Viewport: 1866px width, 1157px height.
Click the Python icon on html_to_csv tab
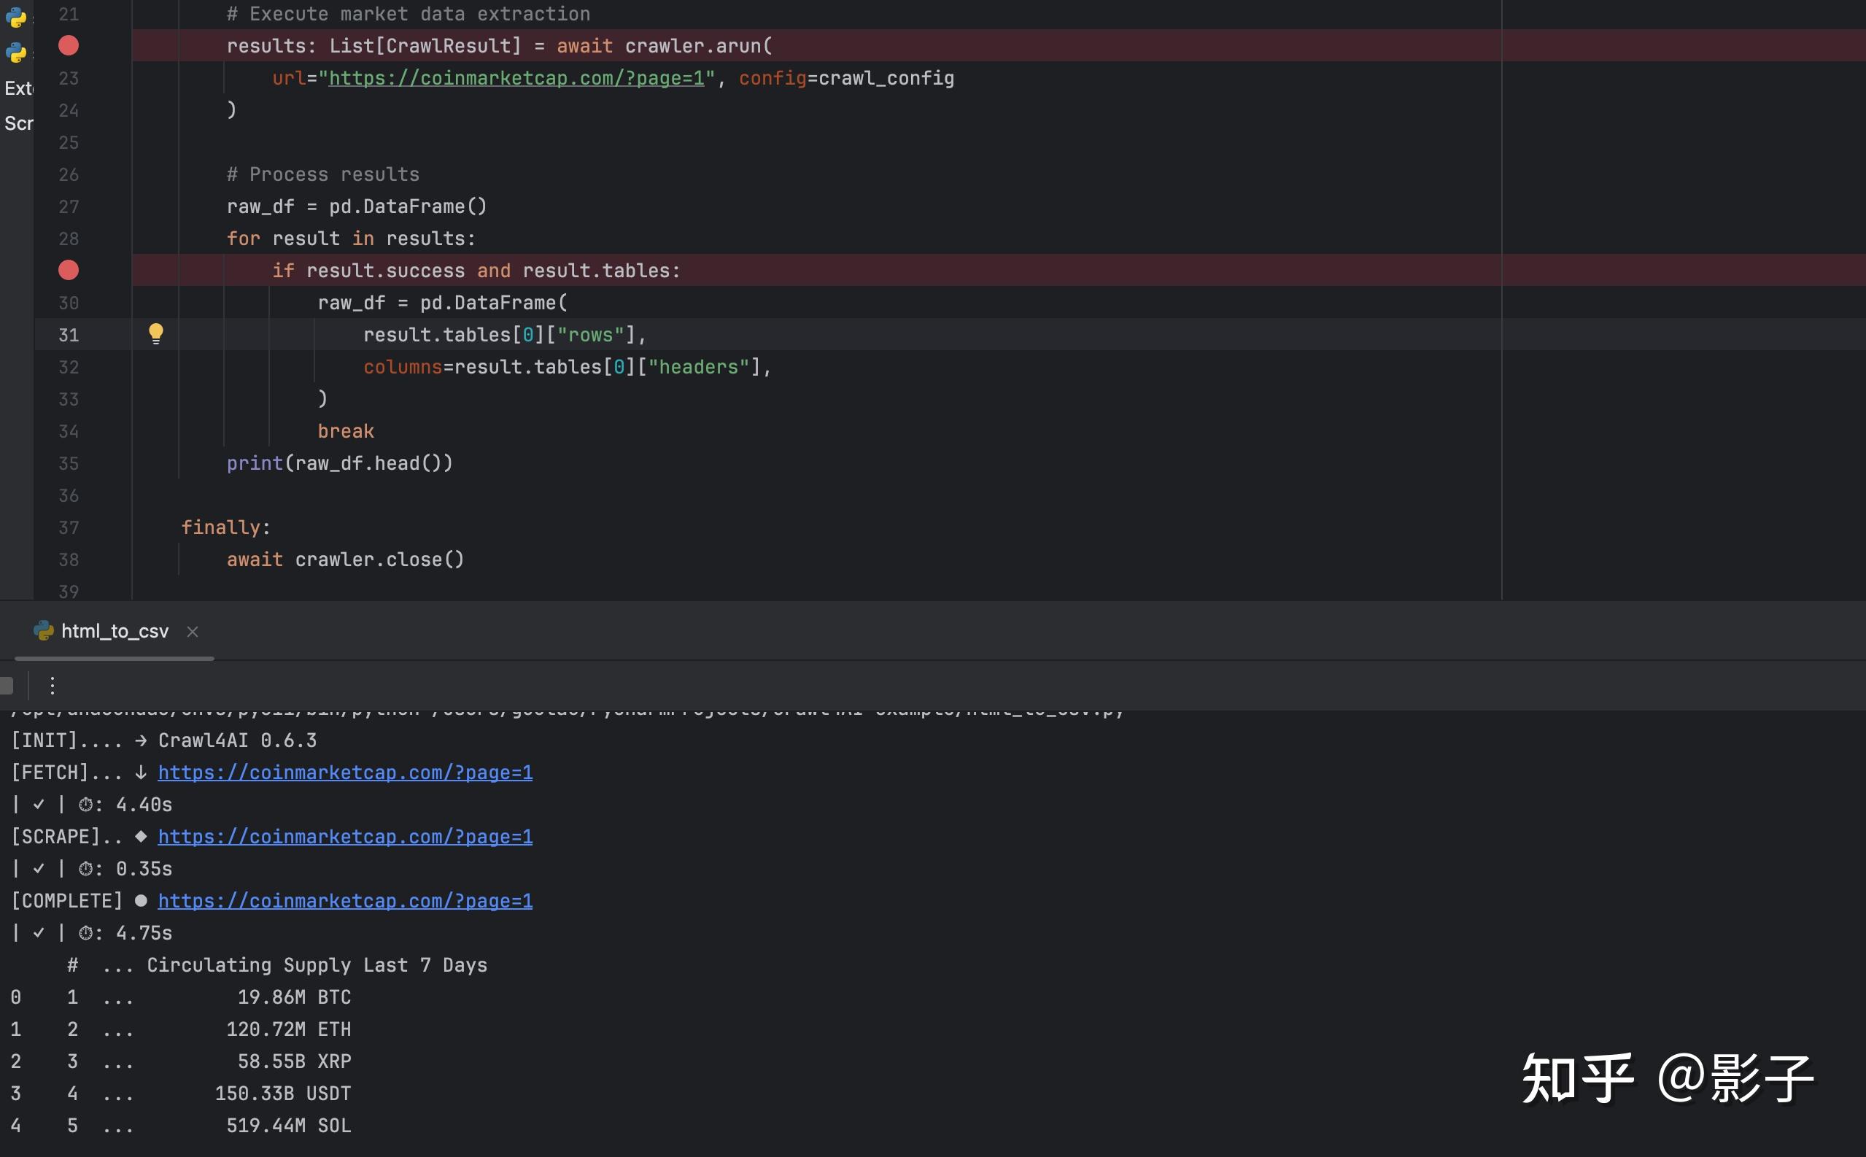coord(44,630)
